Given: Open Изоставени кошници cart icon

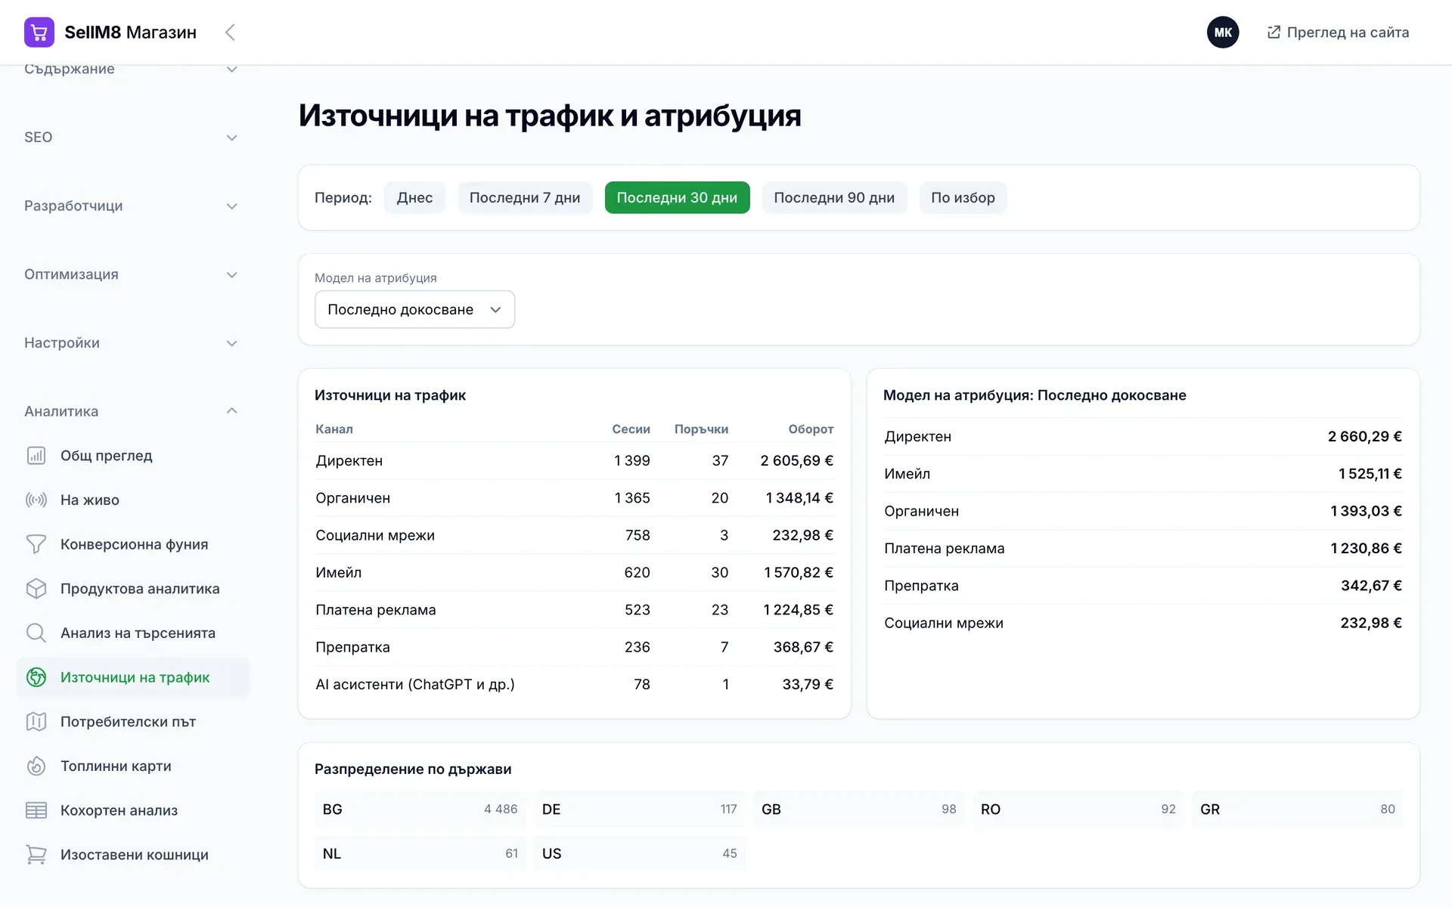Looking at the screenshot, I should tap(36, 855).
